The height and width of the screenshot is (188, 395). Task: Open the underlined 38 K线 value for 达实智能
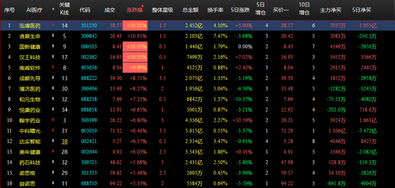coord(65,141)
